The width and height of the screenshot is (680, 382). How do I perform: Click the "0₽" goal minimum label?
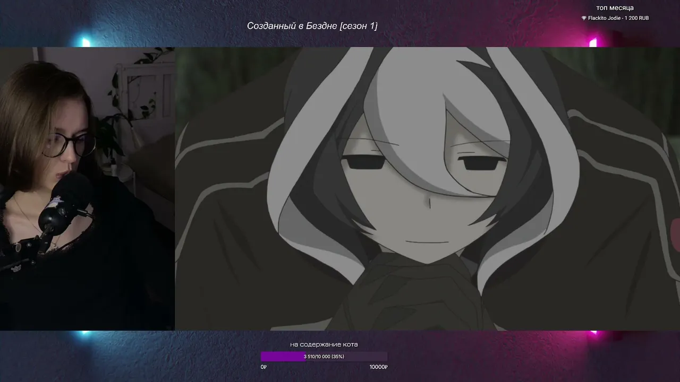tap(263, 367)
